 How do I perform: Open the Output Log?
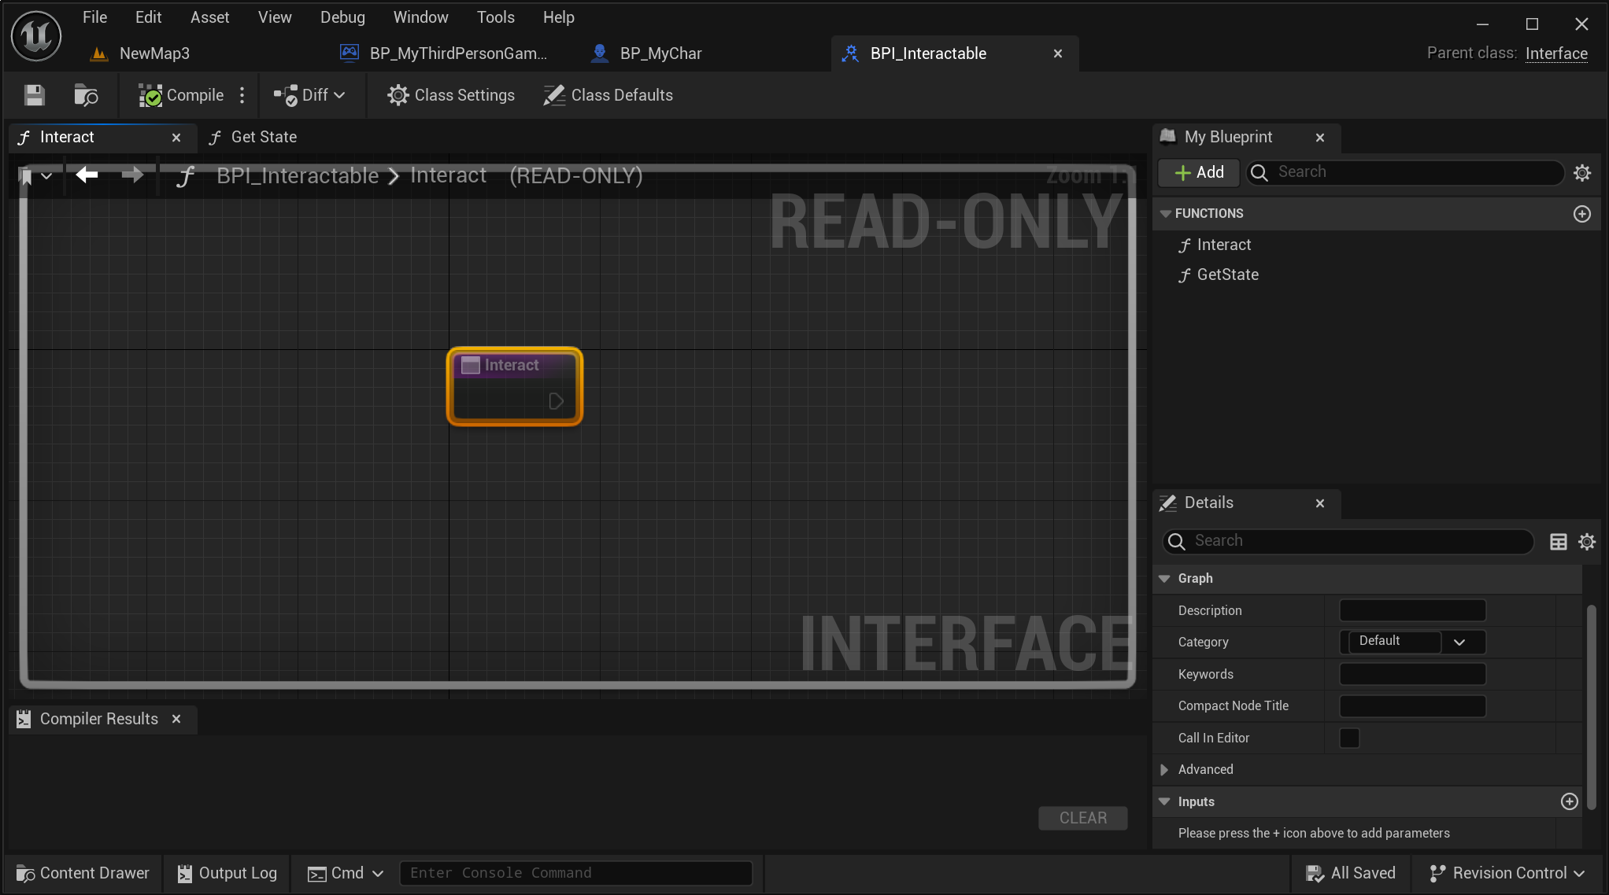point(227,873)
